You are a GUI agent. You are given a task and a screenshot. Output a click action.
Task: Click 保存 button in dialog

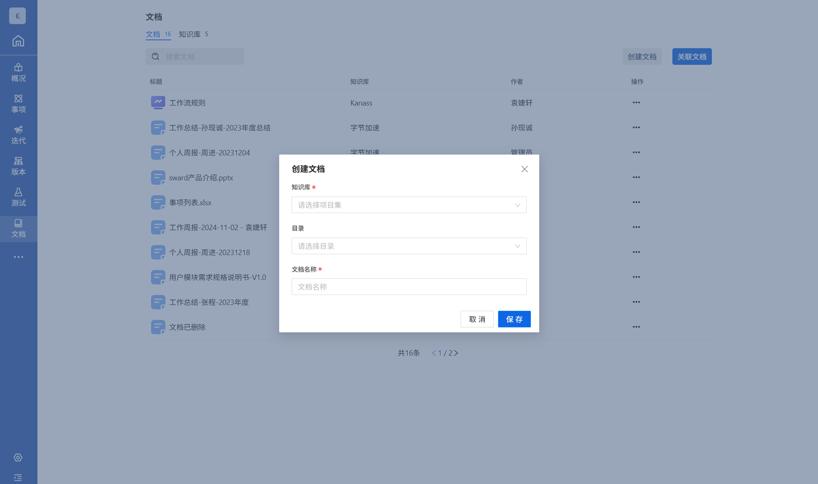coord(514,319)
